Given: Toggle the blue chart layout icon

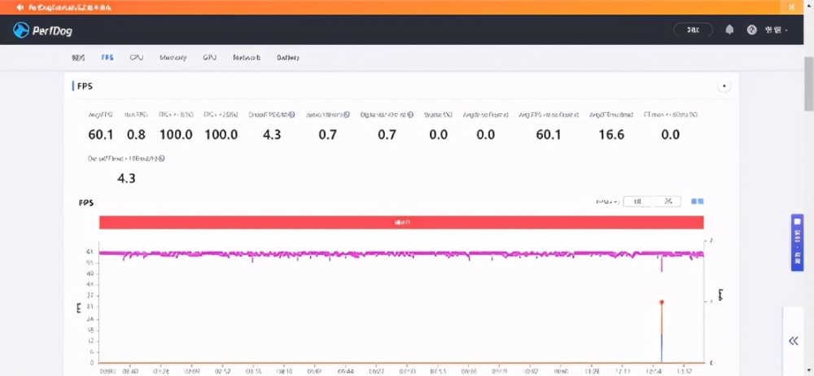Looking at the screenshot, I should (698, 202).
